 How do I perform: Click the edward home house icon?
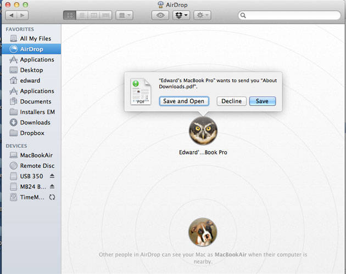14,81
